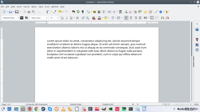The image size is (200, 112).
Task: Click Highlighting Color swatch button
Action: tap(105, 18)
